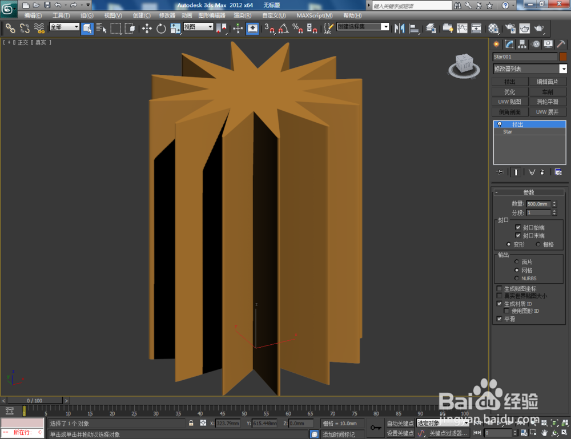Open the Edit menu
The height and width of the screenshot is (439, 571).
click(x=33, y=15)
